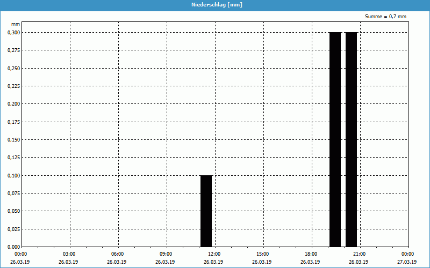The height and width of the screenshot is (268, 430).
Task: Click the 15:00 time axis label
Action: click(x=262, y=254)
